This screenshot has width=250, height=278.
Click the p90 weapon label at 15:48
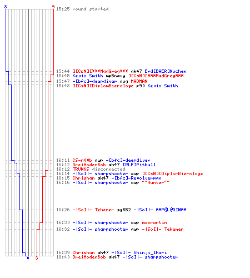(141, 86)
